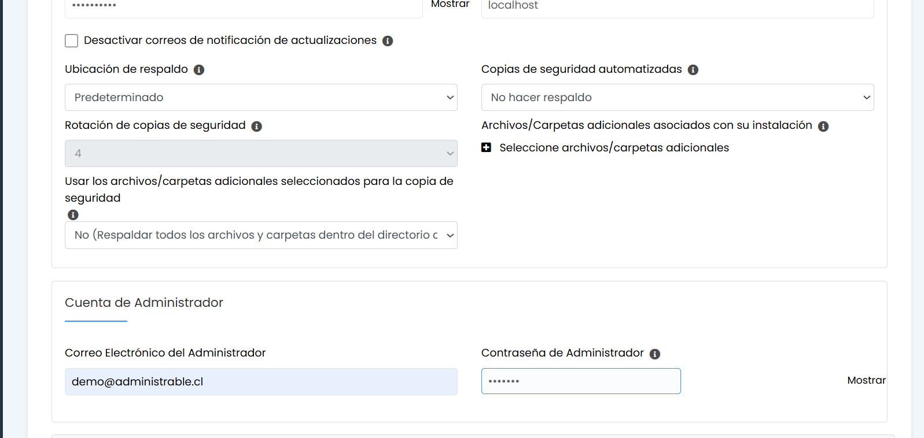Image resolution: width=924 pixels, height=438 pixels.
Task: Click info icon beside Copias de seguridad automatizadas
Action: (x=693, y=70)
